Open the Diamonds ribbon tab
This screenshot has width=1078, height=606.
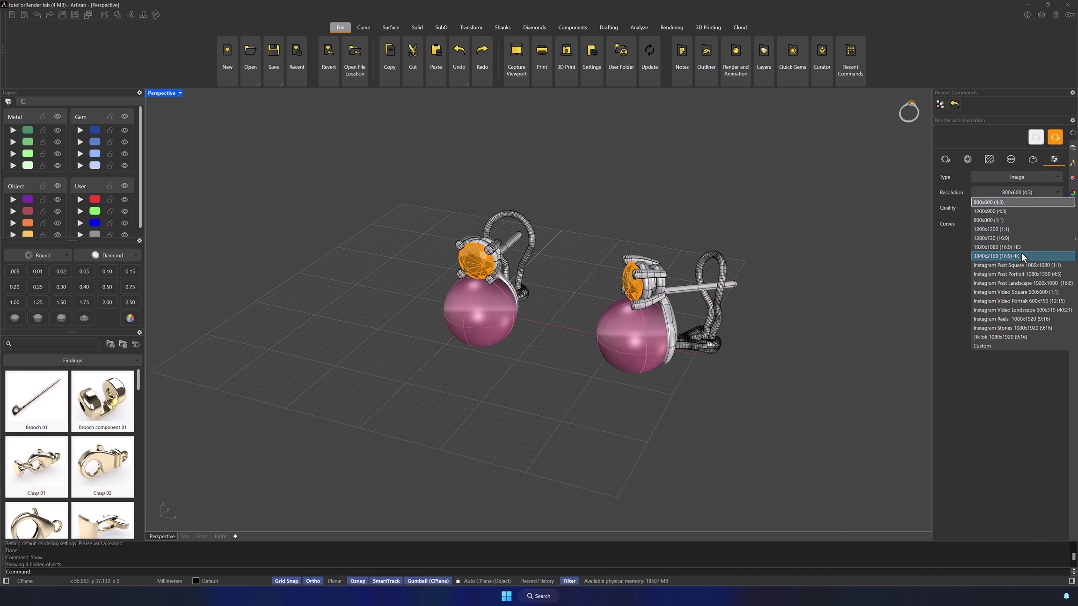click(534, 27)
